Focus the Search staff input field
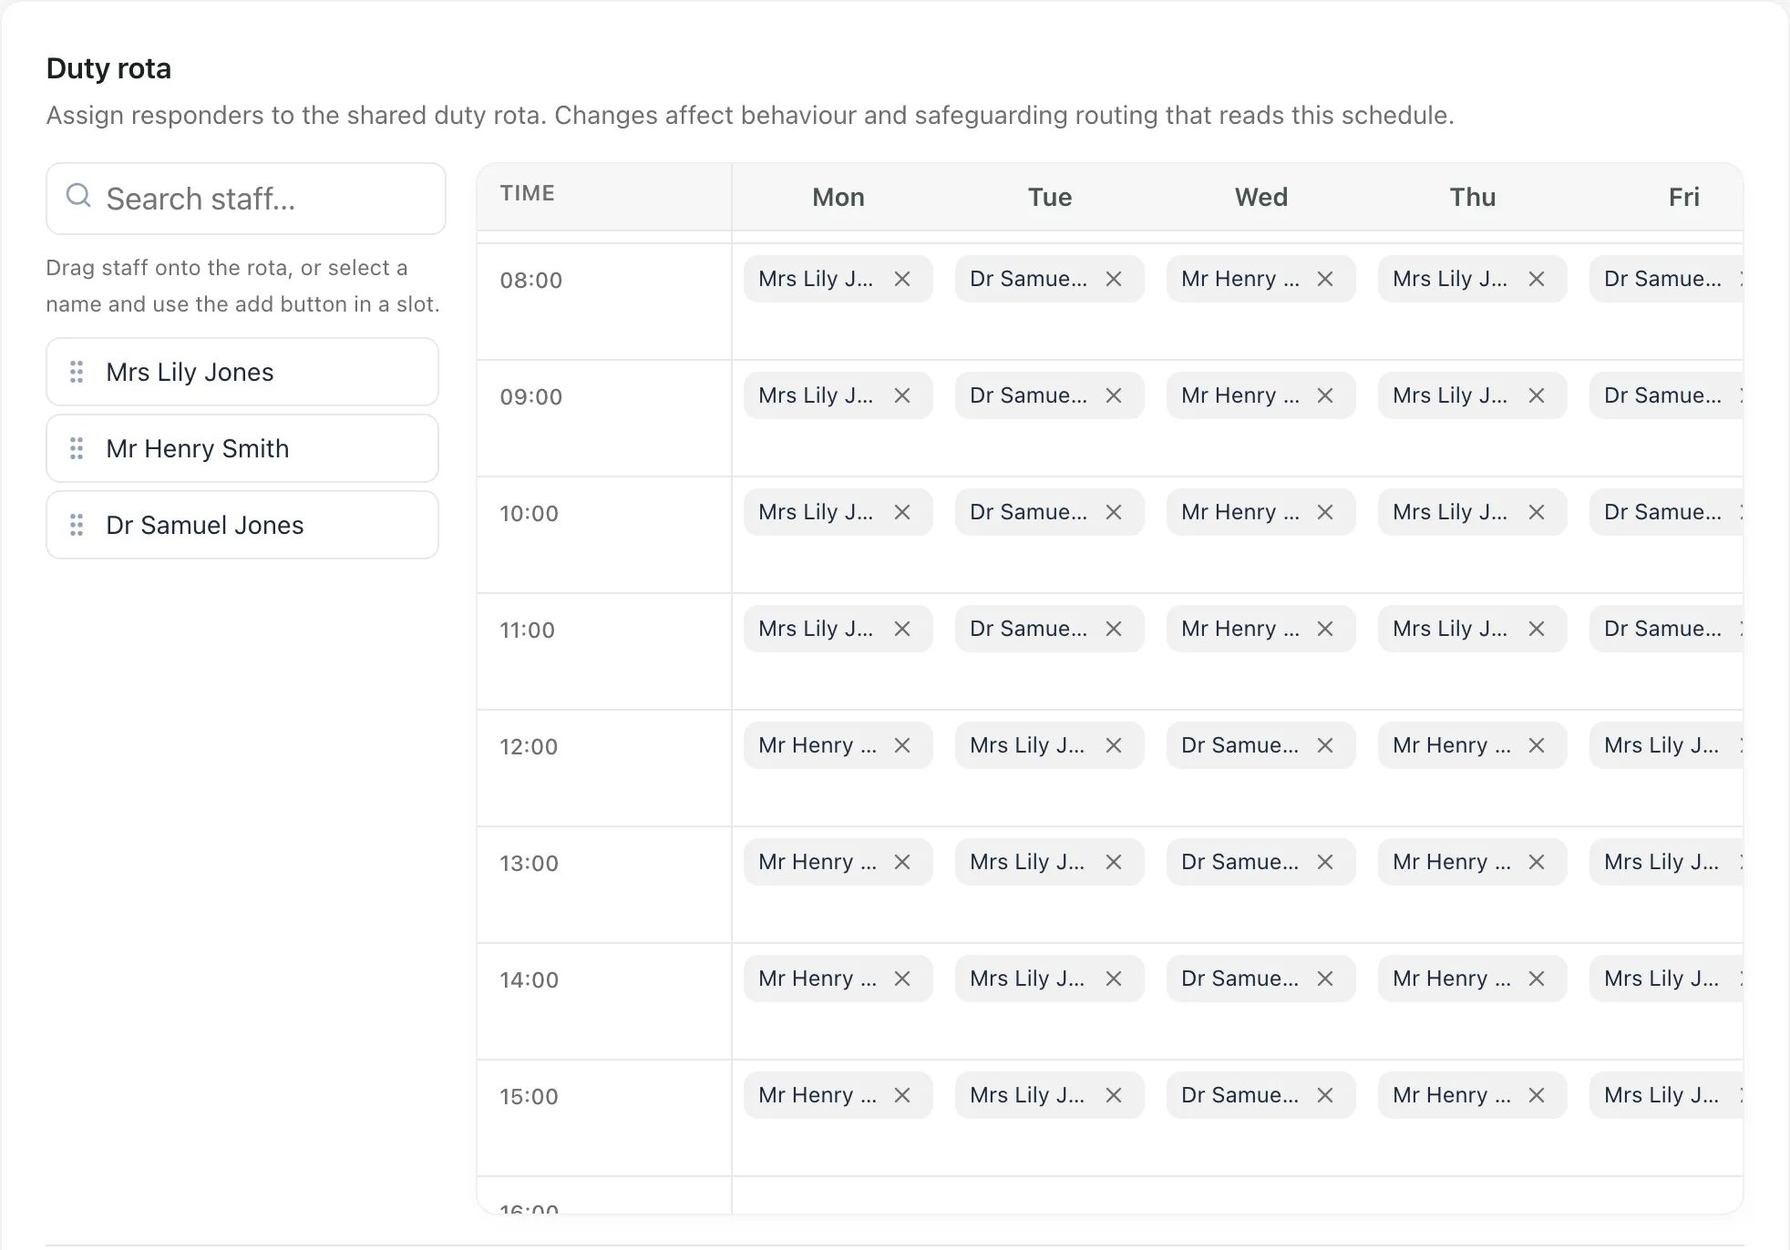 [246, 199]
